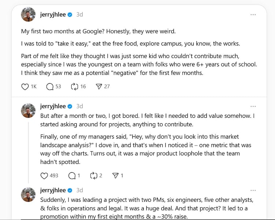This screenshot has width=275, height=220.
Task: Reply to the second post with 1 comment
Action: [72, 176]
